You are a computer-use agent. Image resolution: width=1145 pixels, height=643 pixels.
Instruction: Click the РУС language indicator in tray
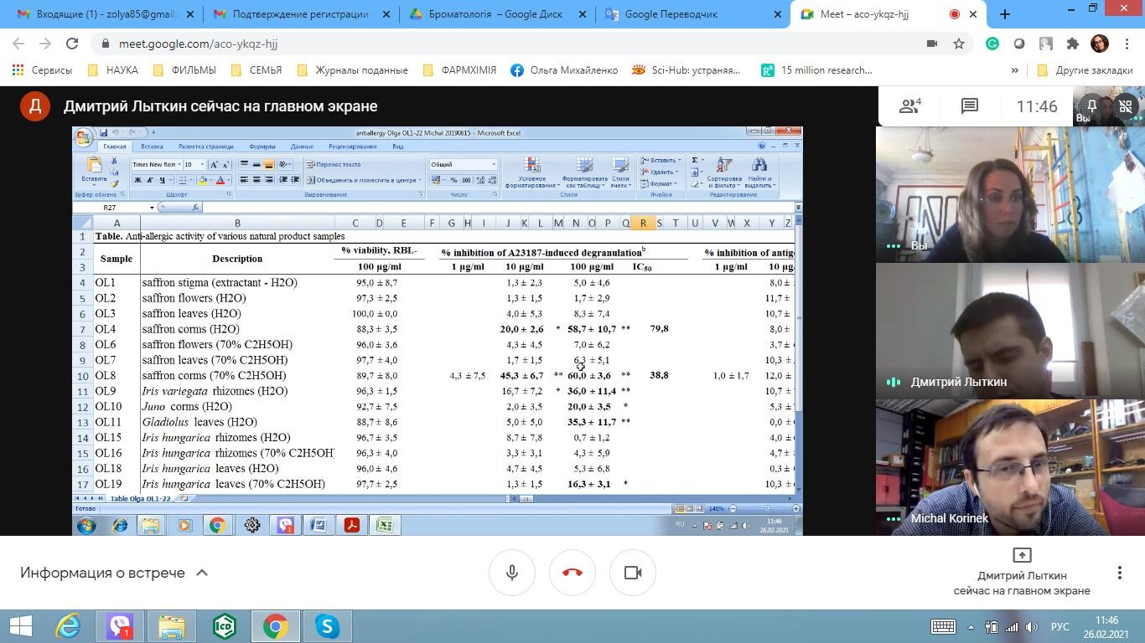click(1060, 626)
